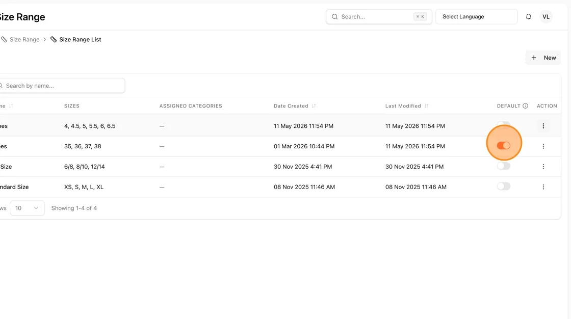Open action menu for row with sizes 4, 4.5, 5
Image resolution: width=571 pixels, height=319 pixels.
(543, 126)
